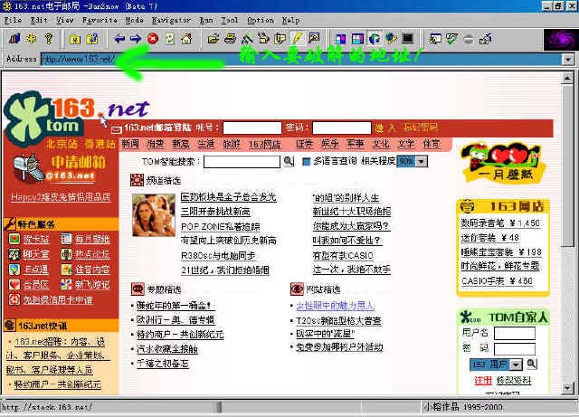Click the 一月壁纸 cartoon banner
This screenshot has width=579, height=417.
[x=502, y=162]
